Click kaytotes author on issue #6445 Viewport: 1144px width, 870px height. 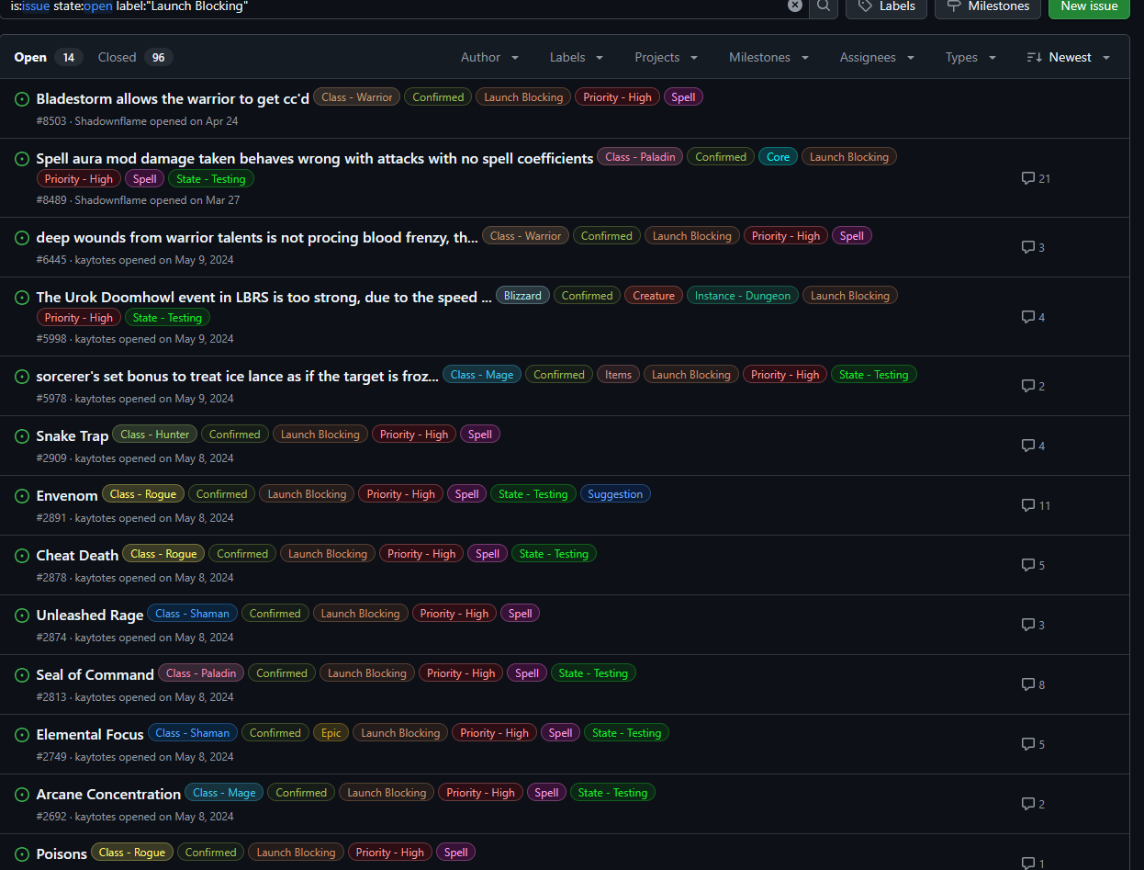[x=95, y=260]
